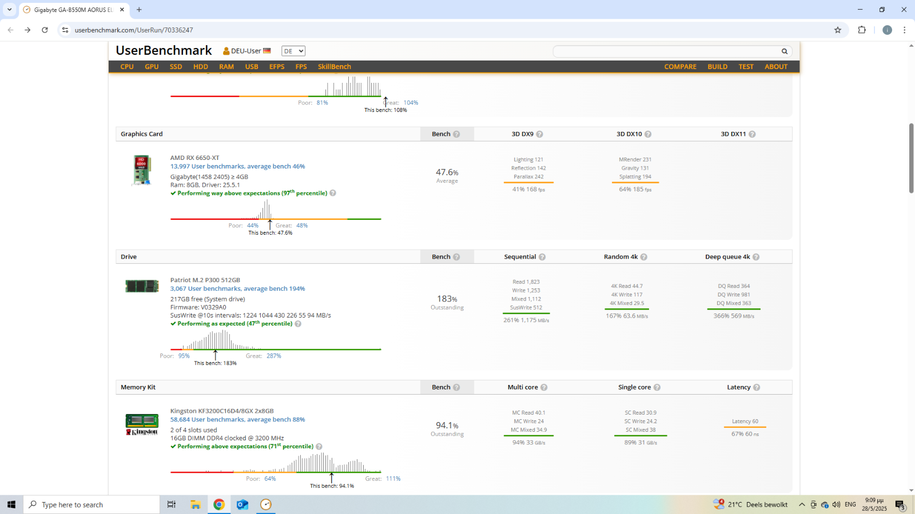Open the ABOUT page
This screenshot has width=915, height=514.
pyautogui.click(x=776, y=67)
